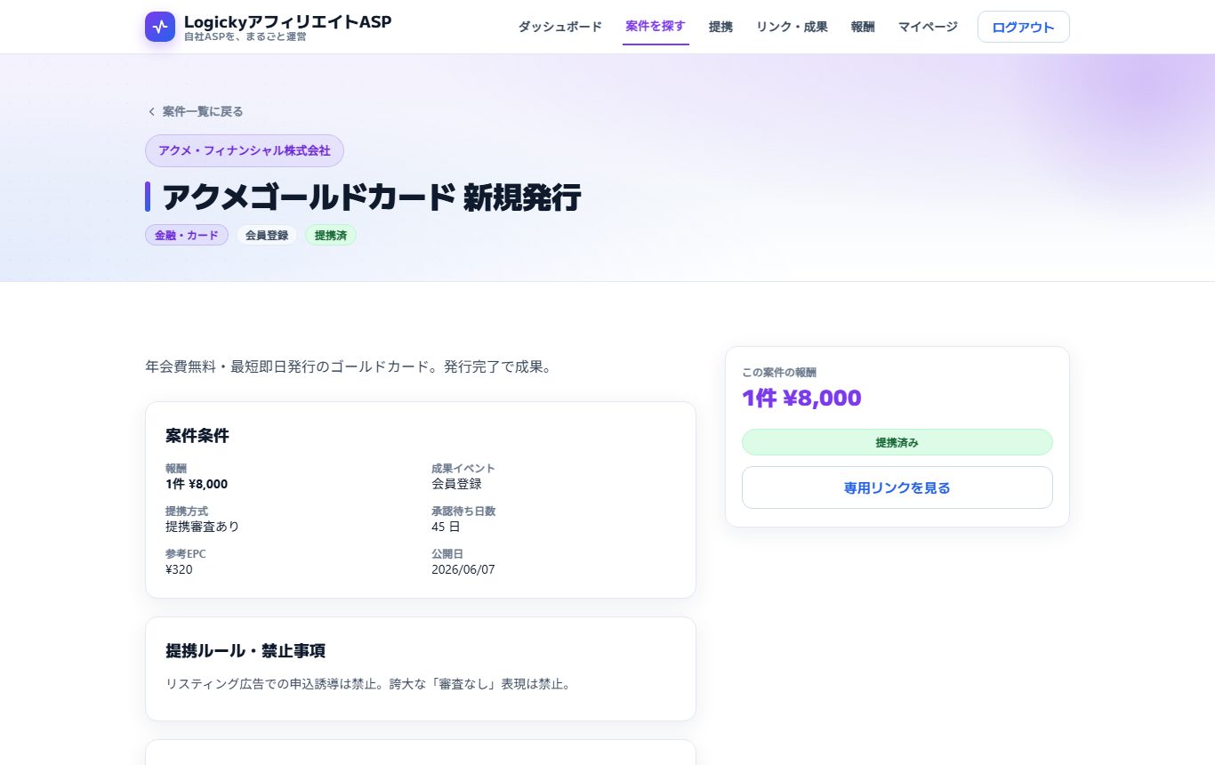Click the アクメ・フィナンシャル株式会社 advertiser badge
1215x765 pixels.
point(245,150)
